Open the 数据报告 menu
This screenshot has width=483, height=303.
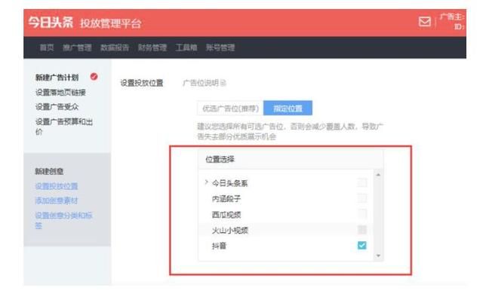(x=115, y=48)
